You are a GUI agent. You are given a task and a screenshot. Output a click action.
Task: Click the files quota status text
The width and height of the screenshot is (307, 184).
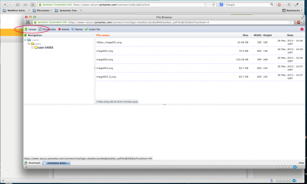117,102
